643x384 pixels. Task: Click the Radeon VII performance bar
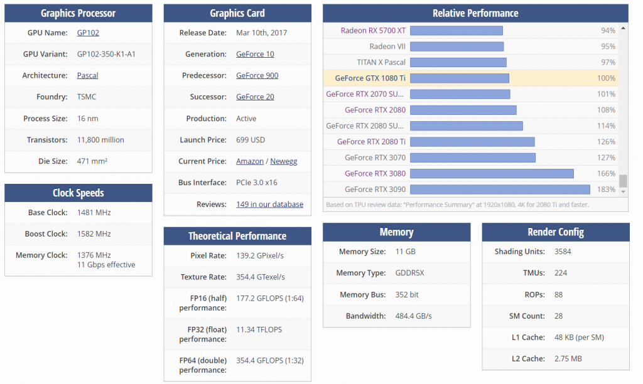click(457, 46)
